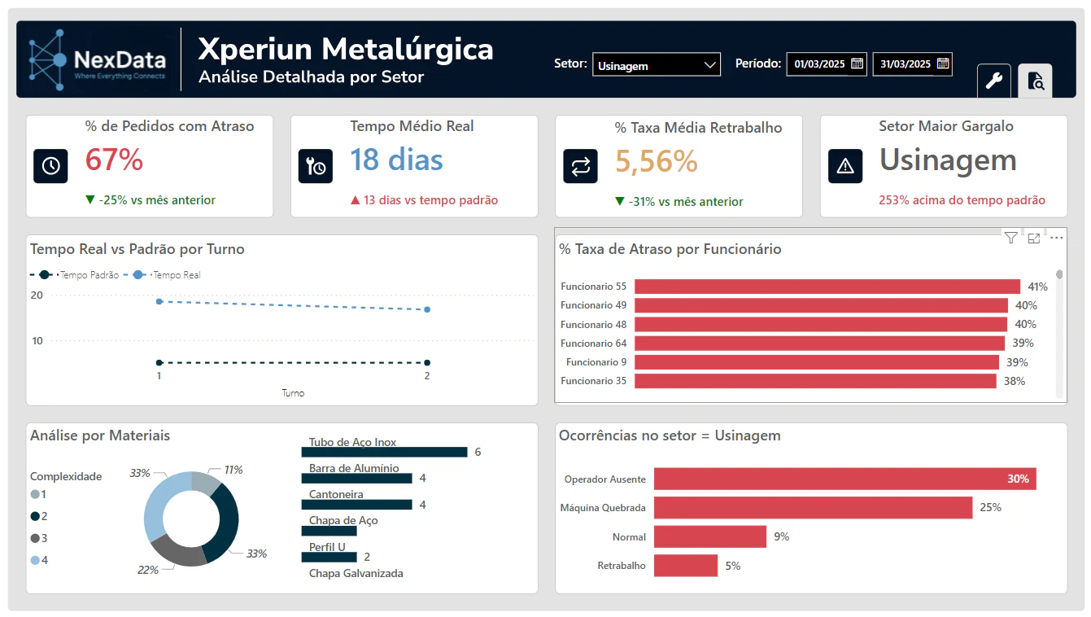This screenshot has height=617, width=1091.
Task: Open calendar picker for end date 31/03/2025
Action: click(x=943, y=63)
